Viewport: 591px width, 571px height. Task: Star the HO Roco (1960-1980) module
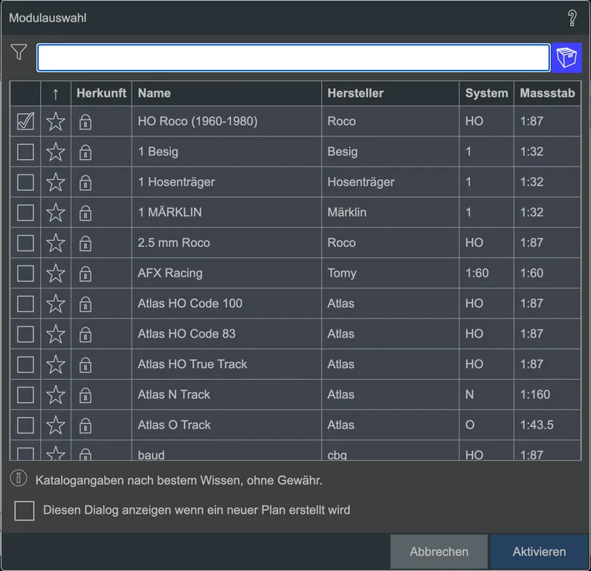point(56,121)
